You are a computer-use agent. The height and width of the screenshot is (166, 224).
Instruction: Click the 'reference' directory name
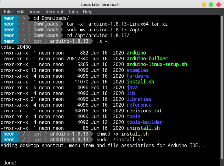click(x=139, y=105)
